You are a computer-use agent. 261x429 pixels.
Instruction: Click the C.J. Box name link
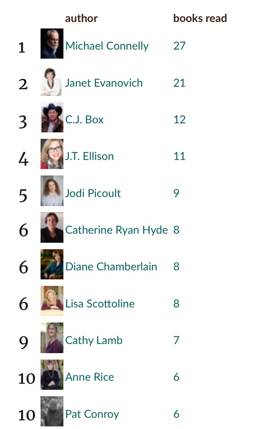pyautogui.click(x=85, y=119)
